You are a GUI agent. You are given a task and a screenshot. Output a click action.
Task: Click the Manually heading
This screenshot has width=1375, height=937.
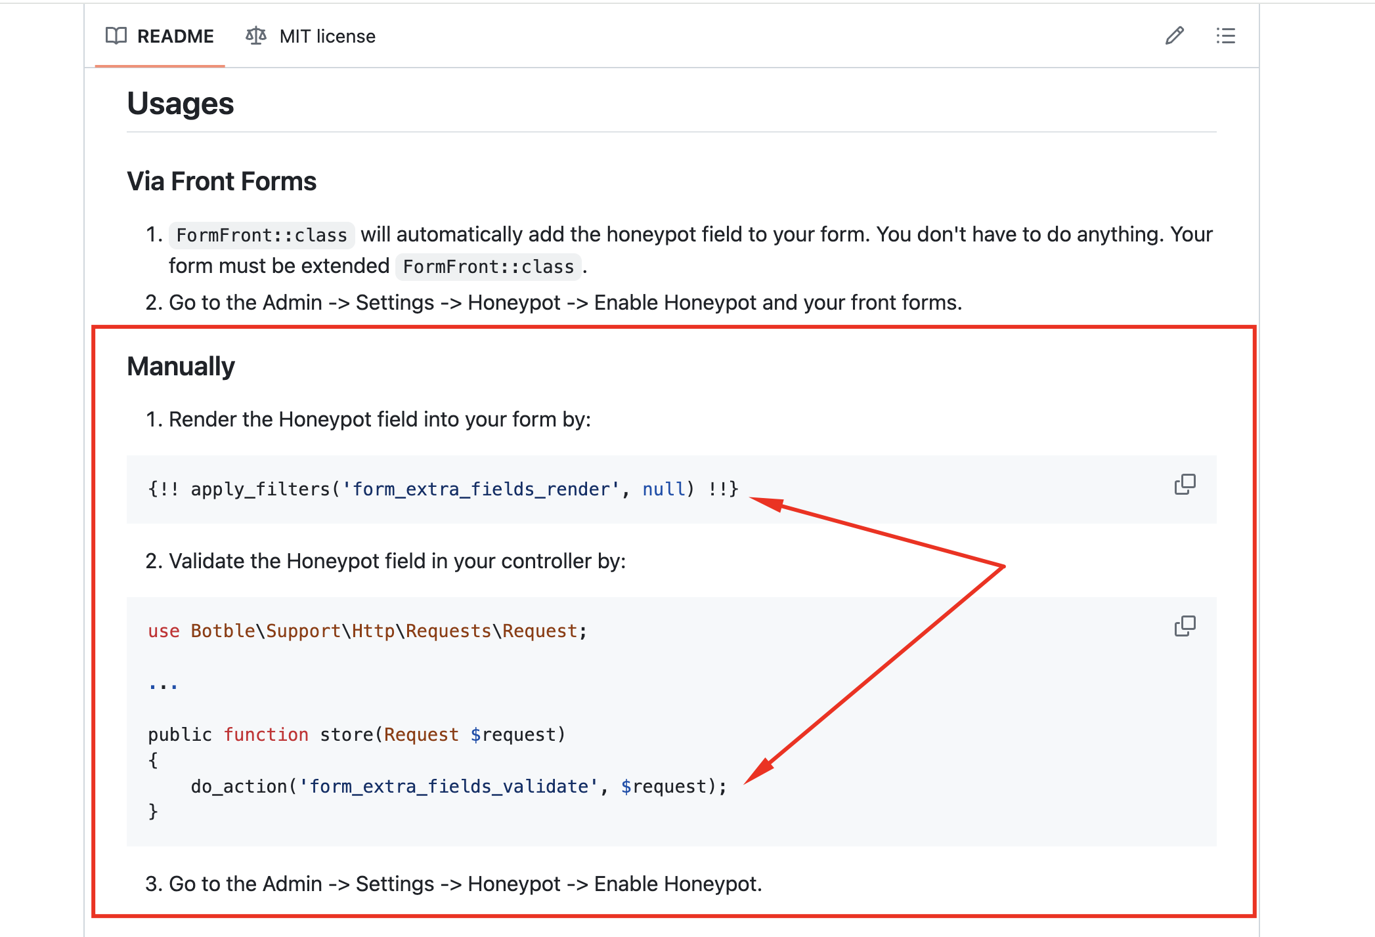(x=181, y=366)
